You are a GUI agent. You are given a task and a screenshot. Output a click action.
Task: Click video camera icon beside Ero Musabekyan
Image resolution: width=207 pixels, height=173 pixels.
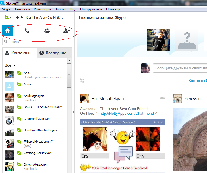tap(163, 98)
